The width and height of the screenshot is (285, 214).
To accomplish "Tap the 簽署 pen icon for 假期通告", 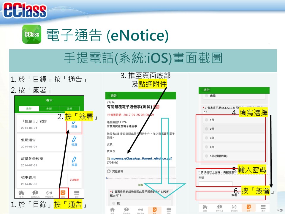I will coord(74,141).
